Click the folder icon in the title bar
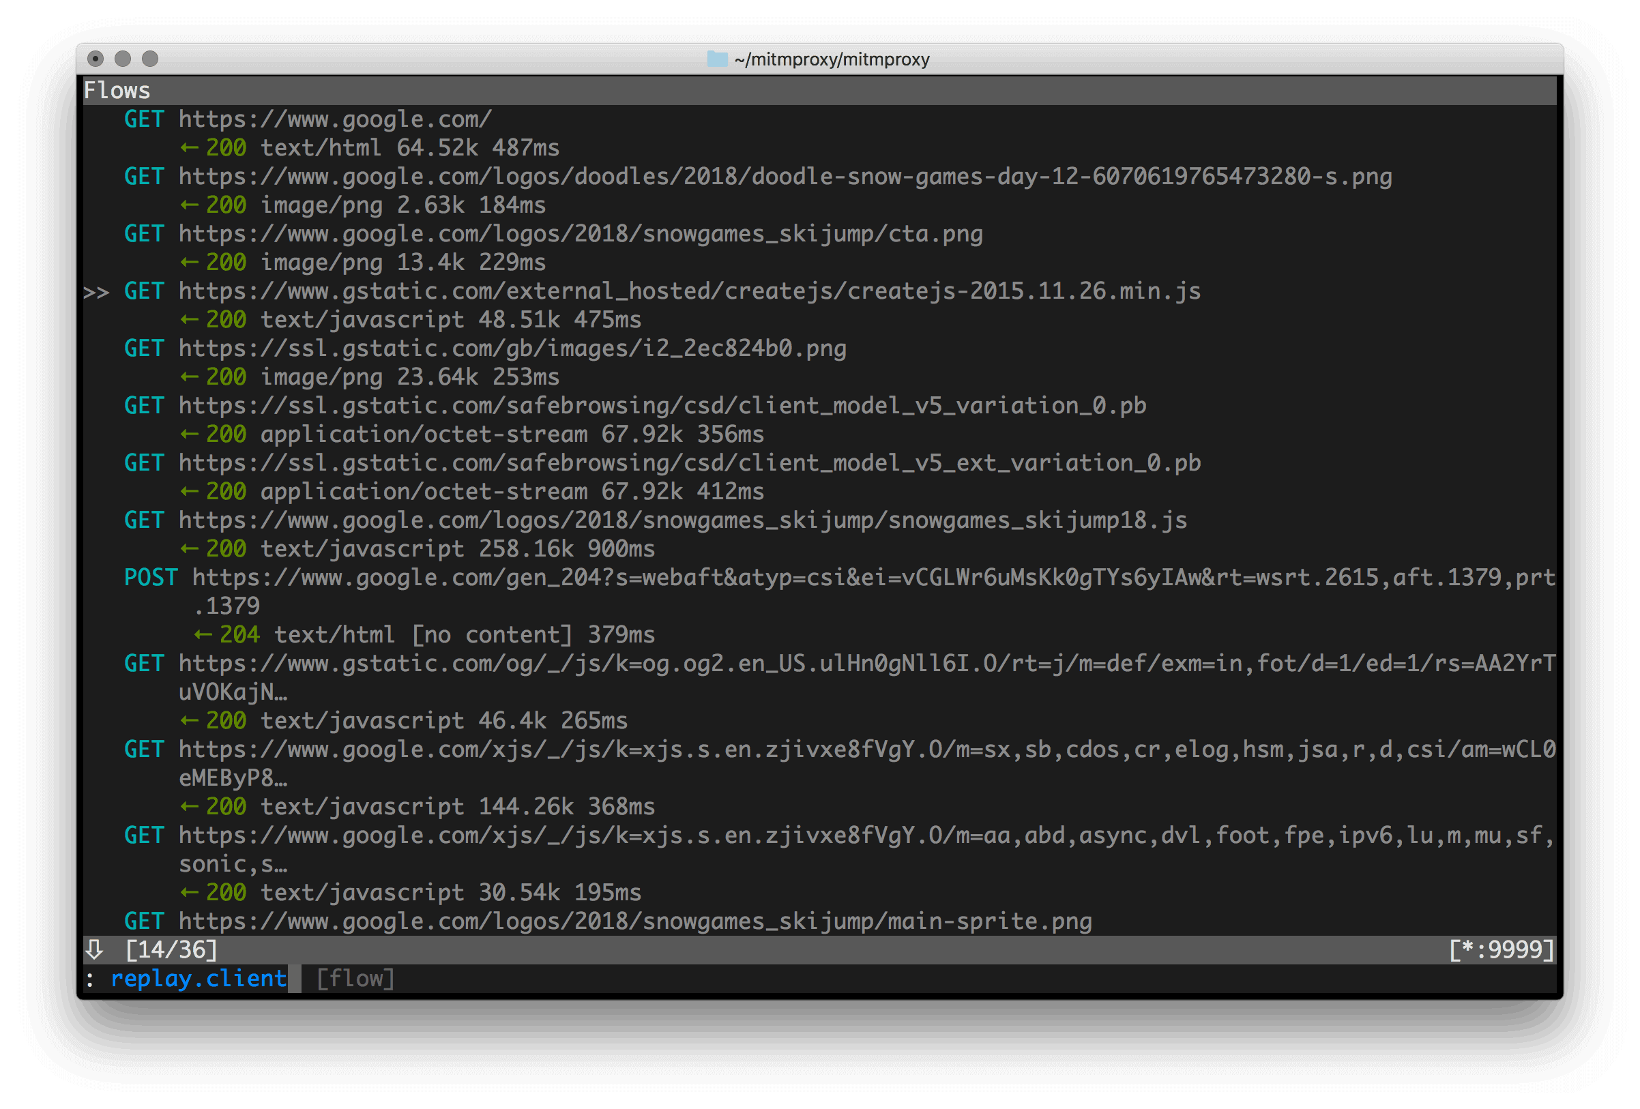This screenshot has width=1640, height=1109. pos(716,59)
